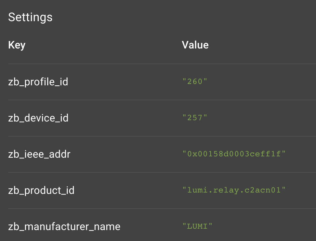Select the zb_profile_id key label
The image size is (316, 241).
point(38,82)
